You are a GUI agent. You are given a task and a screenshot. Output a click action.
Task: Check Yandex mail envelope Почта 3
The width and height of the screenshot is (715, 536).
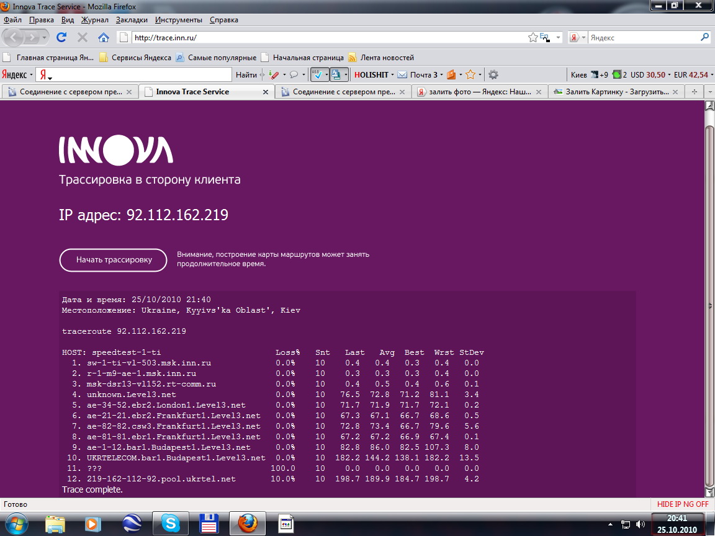(x=417, y=74)
